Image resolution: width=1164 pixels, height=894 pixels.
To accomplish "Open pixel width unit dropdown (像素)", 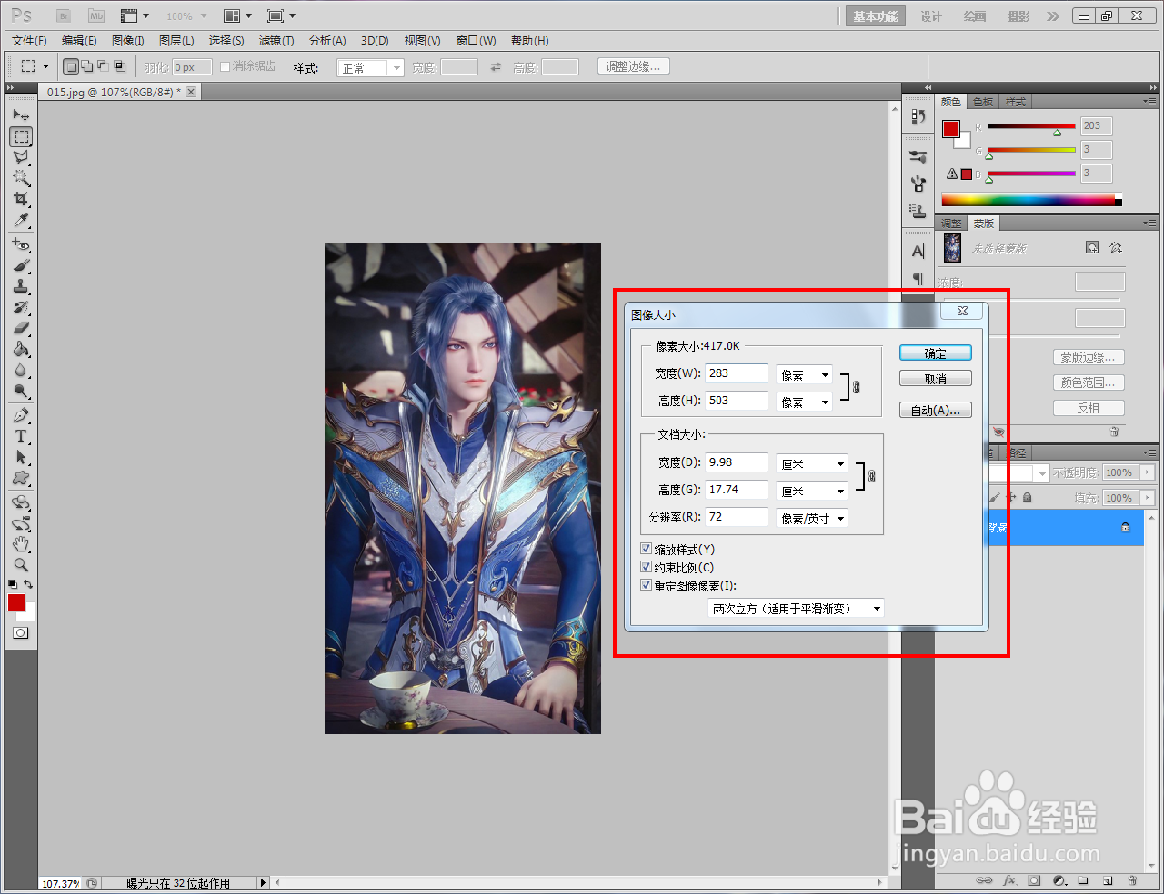I will point(805,374).
